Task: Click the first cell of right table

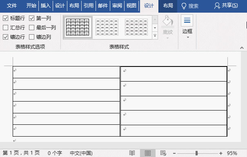Action: tap(174, 74)
